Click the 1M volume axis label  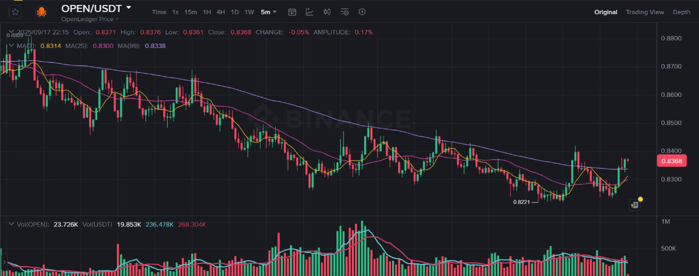tap(665, 221)
